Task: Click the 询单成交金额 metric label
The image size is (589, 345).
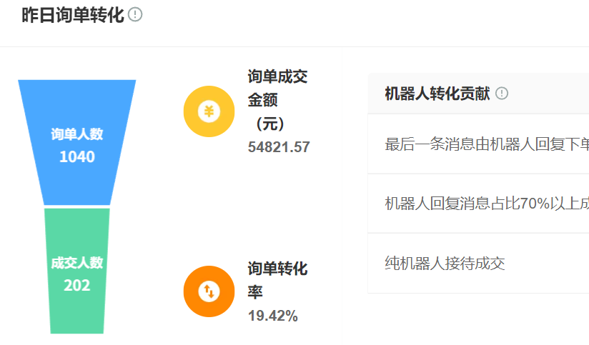Action: point(277,88)
